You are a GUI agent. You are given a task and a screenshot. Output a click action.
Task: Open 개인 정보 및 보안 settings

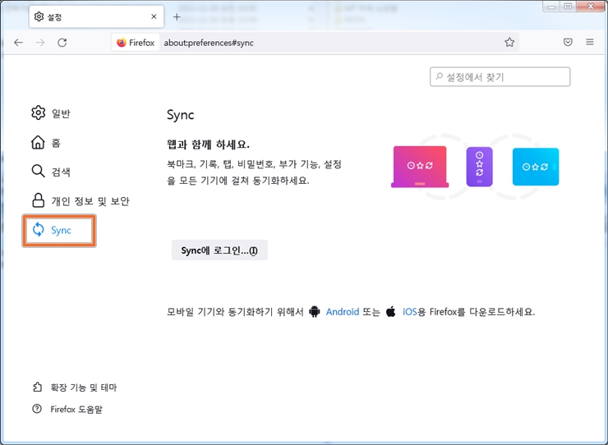81,201
